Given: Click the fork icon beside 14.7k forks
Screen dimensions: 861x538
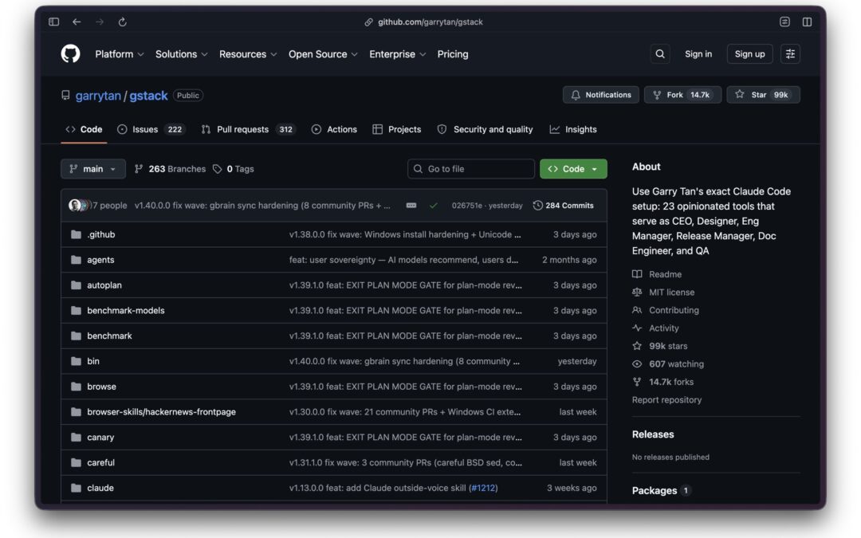Looking at the screenshot, I should click(x=637, y=382).
